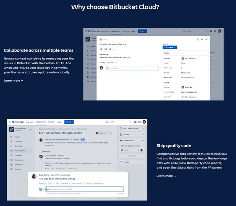Open app switcher grid in lower Bitbucket screenshot
This screenshot has height=206, width=236.
10,122
